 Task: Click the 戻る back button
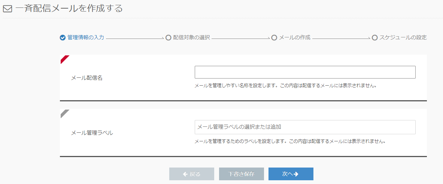pyautogui.click(x=192, y=174)
